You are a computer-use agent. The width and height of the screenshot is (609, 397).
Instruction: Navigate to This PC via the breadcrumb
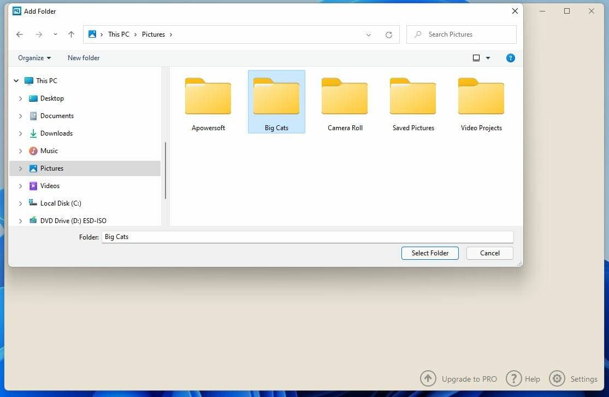(x=119, y=34)
